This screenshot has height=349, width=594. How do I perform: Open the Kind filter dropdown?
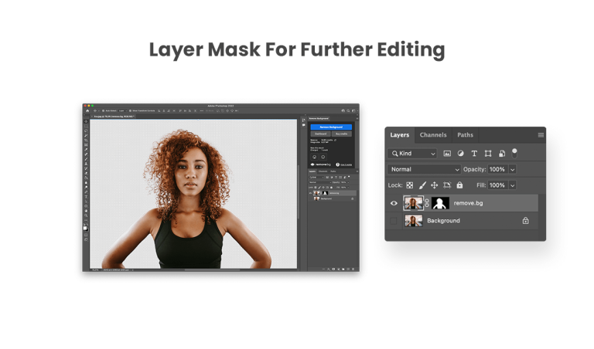(412, 154)
